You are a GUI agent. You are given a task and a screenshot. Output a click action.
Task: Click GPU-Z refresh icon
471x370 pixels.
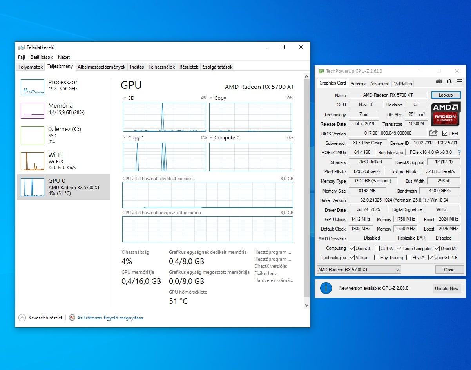pos(449,81)
